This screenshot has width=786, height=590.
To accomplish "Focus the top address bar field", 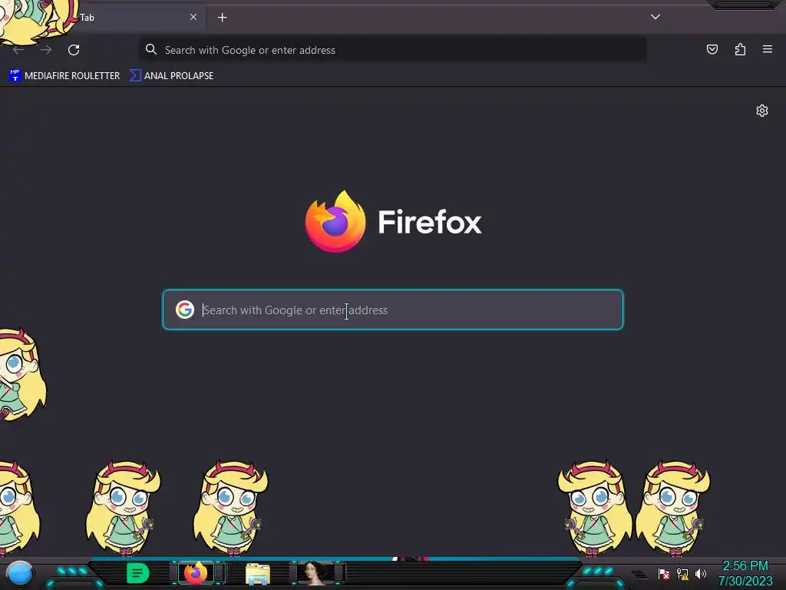I will coord(392,50).
